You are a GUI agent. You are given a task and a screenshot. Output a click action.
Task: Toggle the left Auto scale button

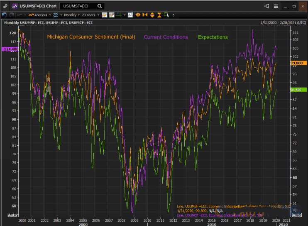click(12, 215)
